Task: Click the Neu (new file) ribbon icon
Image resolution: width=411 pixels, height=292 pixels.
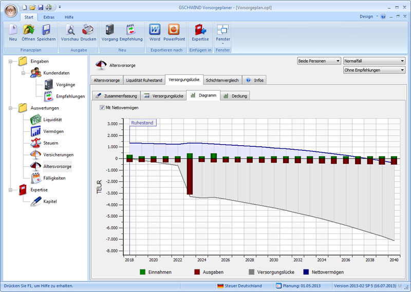Action: point(13,31)
